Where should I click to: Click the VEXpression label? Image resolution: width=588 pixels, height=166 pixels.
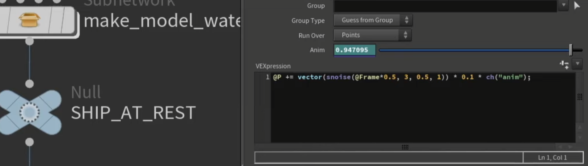pyautogui.click(x=273, y=66)
